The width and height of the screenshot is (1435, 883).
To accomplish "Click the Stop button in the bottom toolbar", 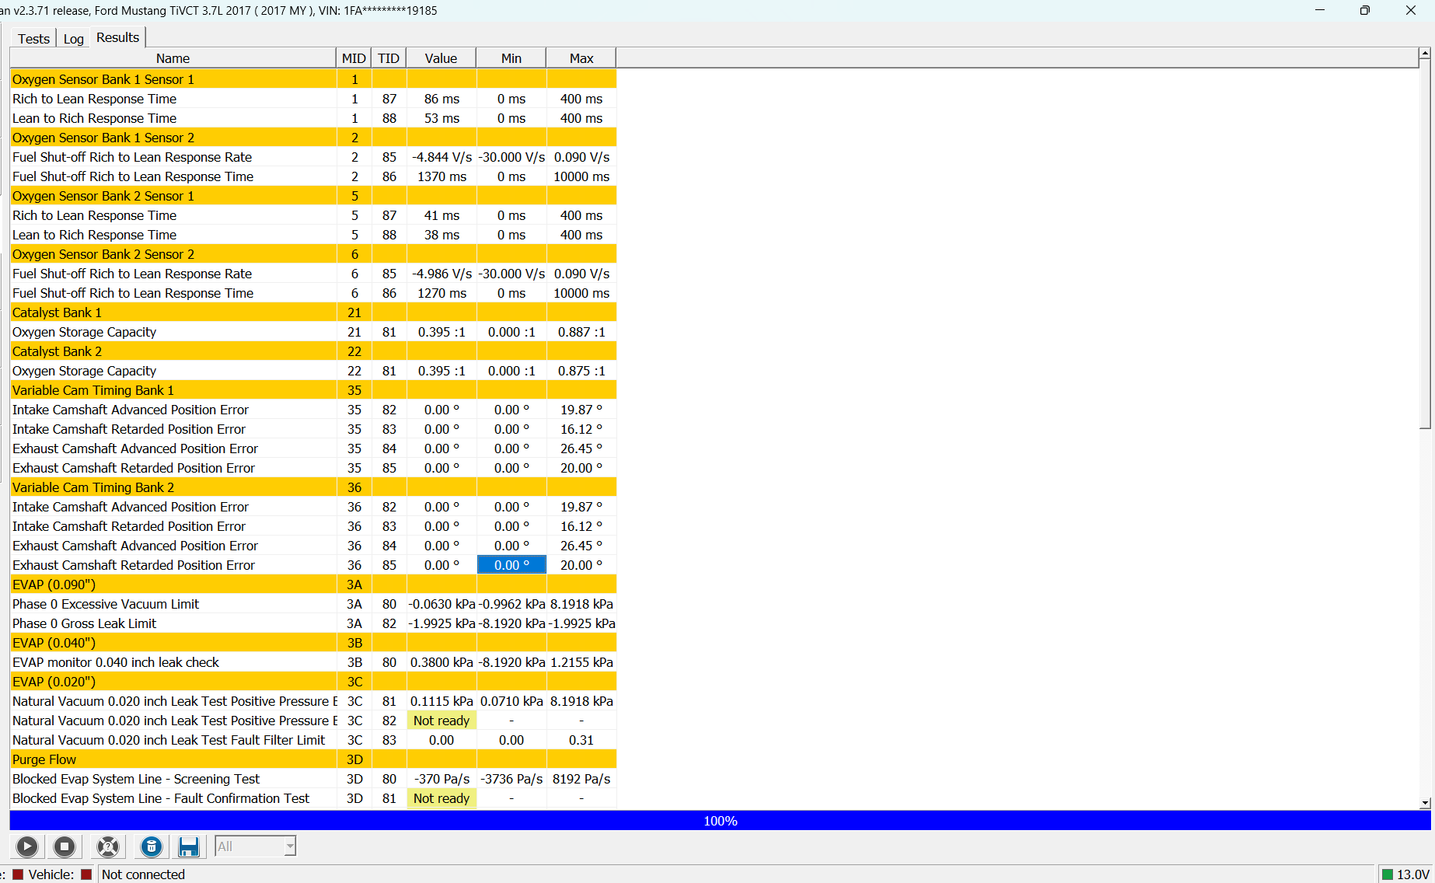I will 65,846.
